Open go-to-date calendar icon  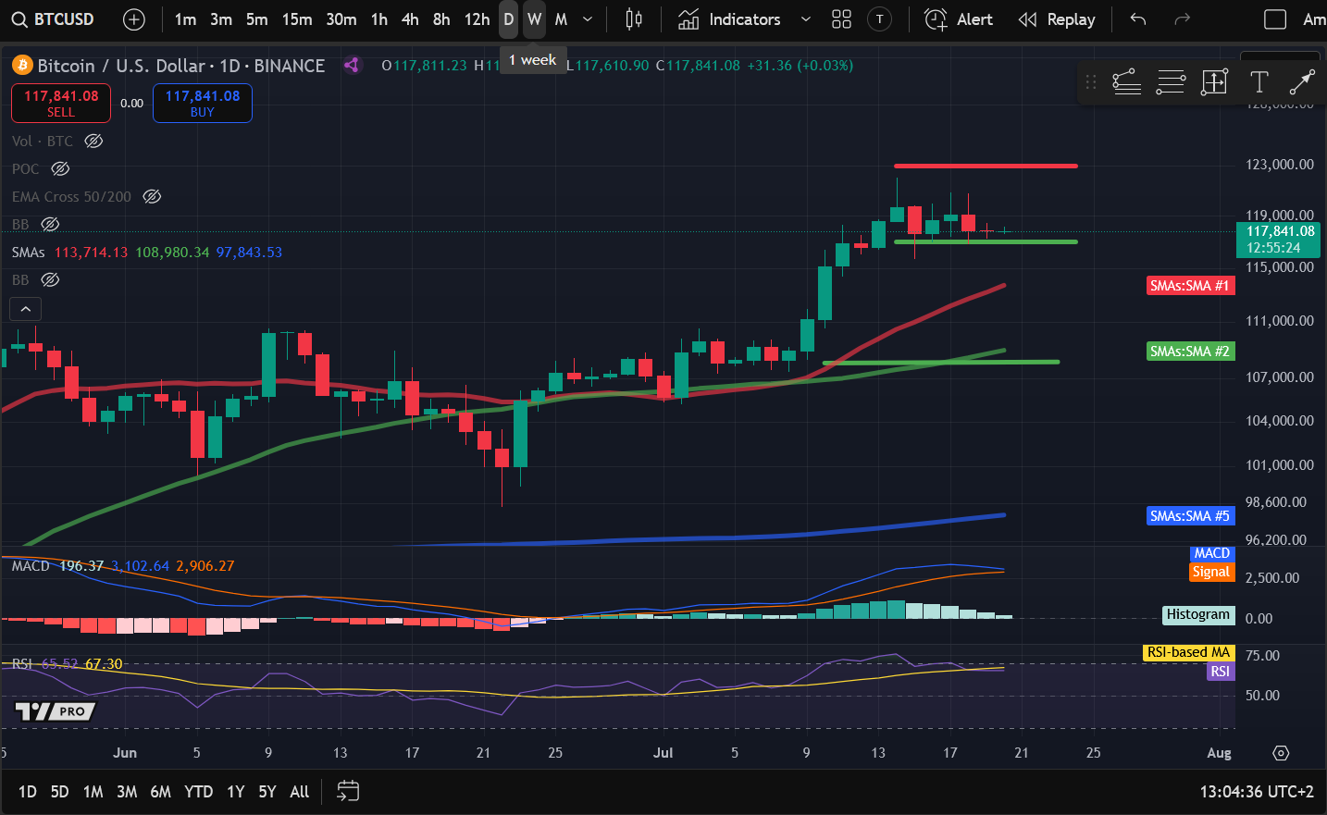[348, 791]
